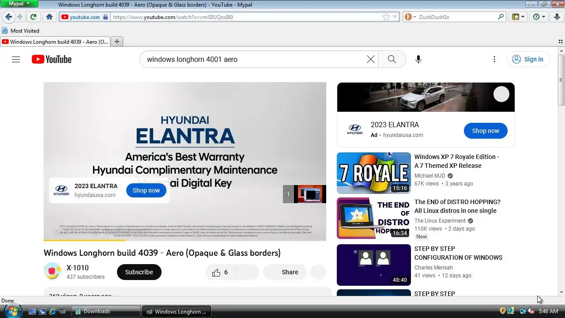This screenshot has height=318, width=565.
Task: Click Show Desktop quick launch icon
Action: 32,311
